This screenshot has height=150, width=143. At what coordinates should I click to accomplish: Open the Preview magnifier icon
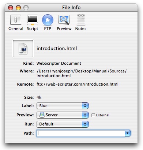64,20
